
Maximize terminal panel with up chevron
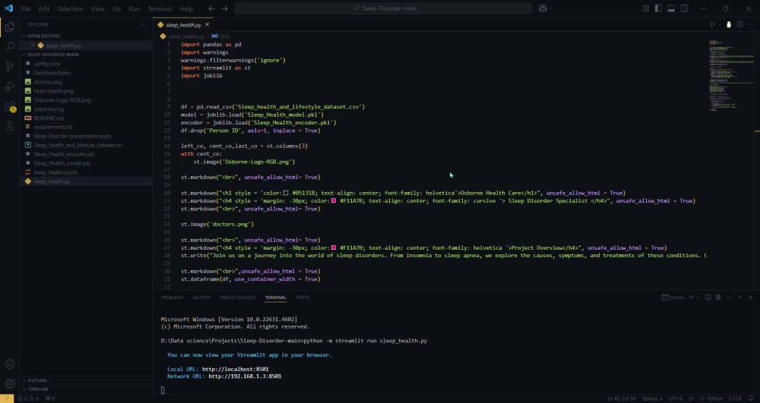739,298
